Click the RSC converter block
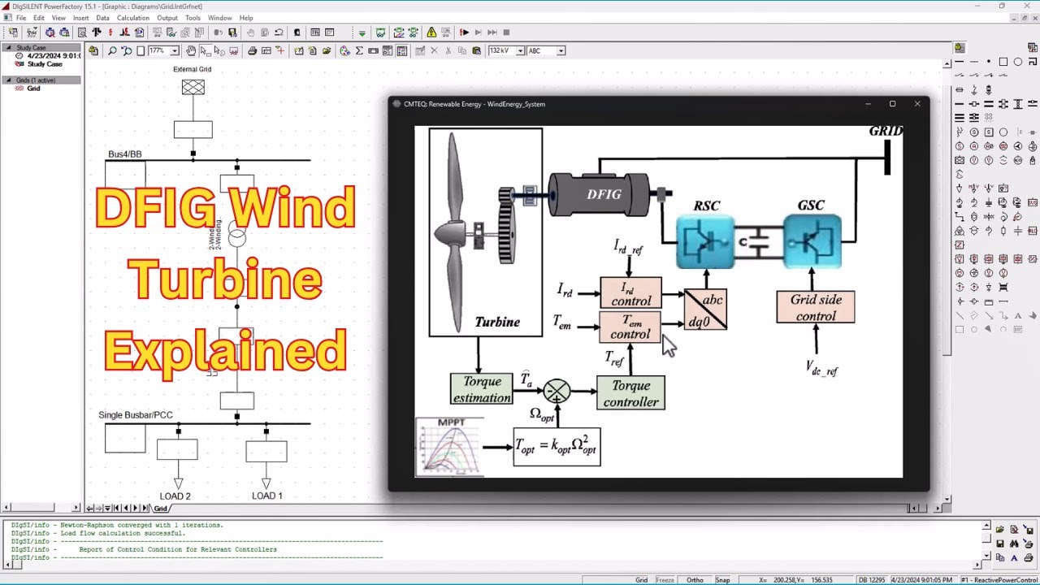Image resolution: width=1040 pixels, height=585 pixels. pos(705,241)
